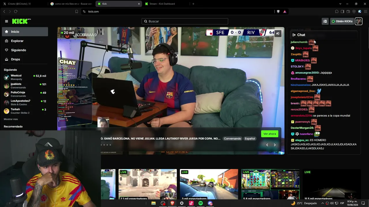
Task: Open the stream thumbnail with 2,1 mil espectadores
Action: [x=148, y=184]
